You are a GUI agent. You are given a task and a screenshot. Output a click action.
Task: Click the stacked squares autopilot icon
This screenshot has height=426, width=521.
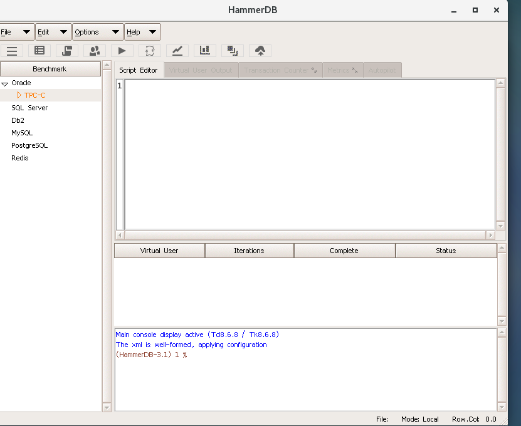pyautogui.click(x=233, y=51)
